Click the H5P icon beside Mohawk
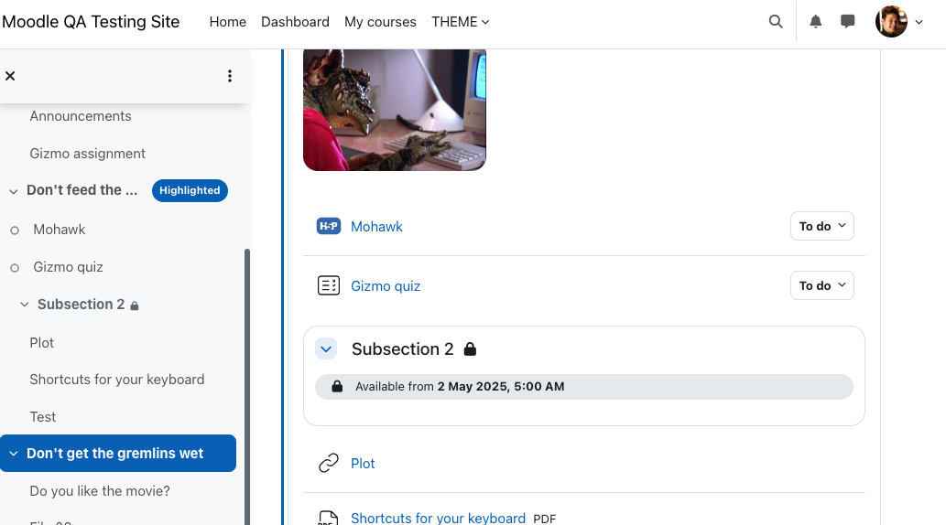Image resolution: width=946 pixels, height=525 pixels. click(329, 226)
